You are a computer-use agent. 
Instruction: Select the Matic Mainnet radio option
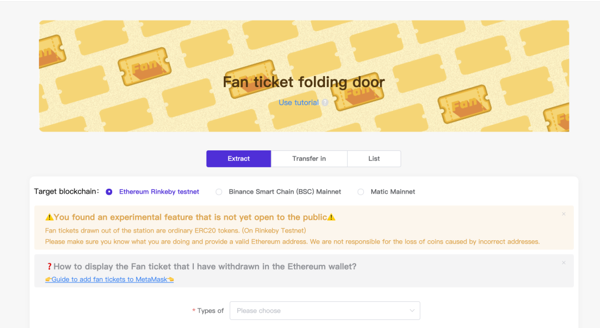coord(361,192)
